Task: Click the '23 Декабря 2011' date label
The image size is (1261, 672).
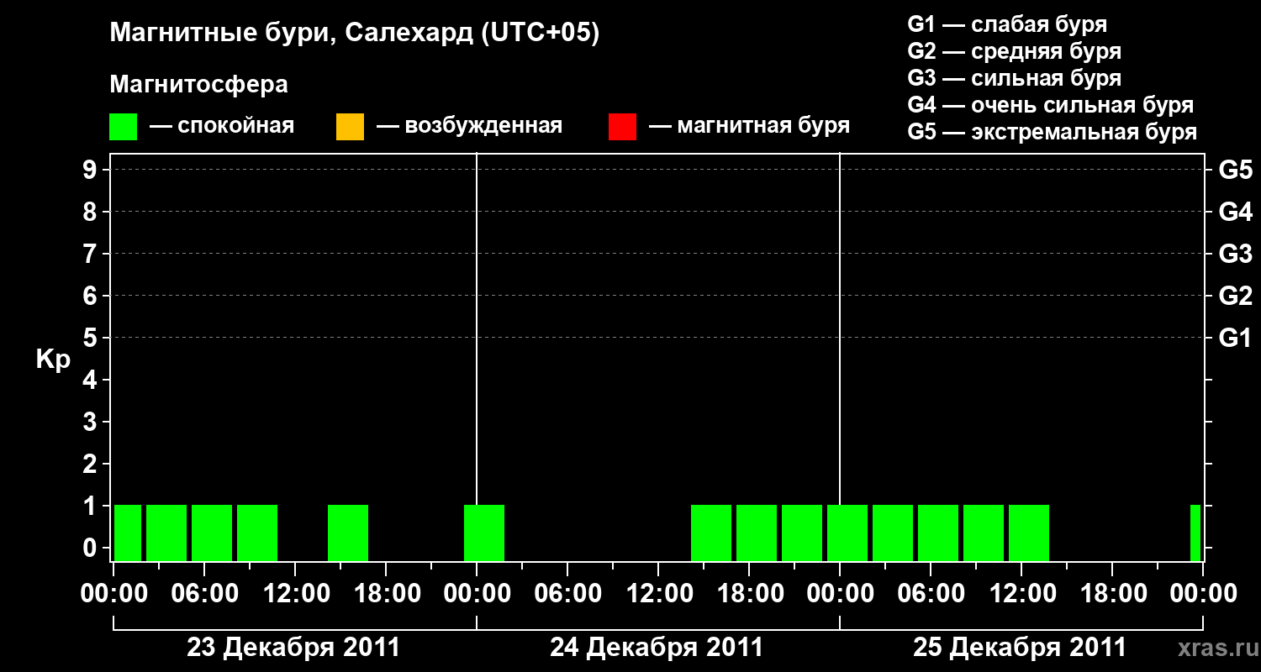Action: click(293, 648)
